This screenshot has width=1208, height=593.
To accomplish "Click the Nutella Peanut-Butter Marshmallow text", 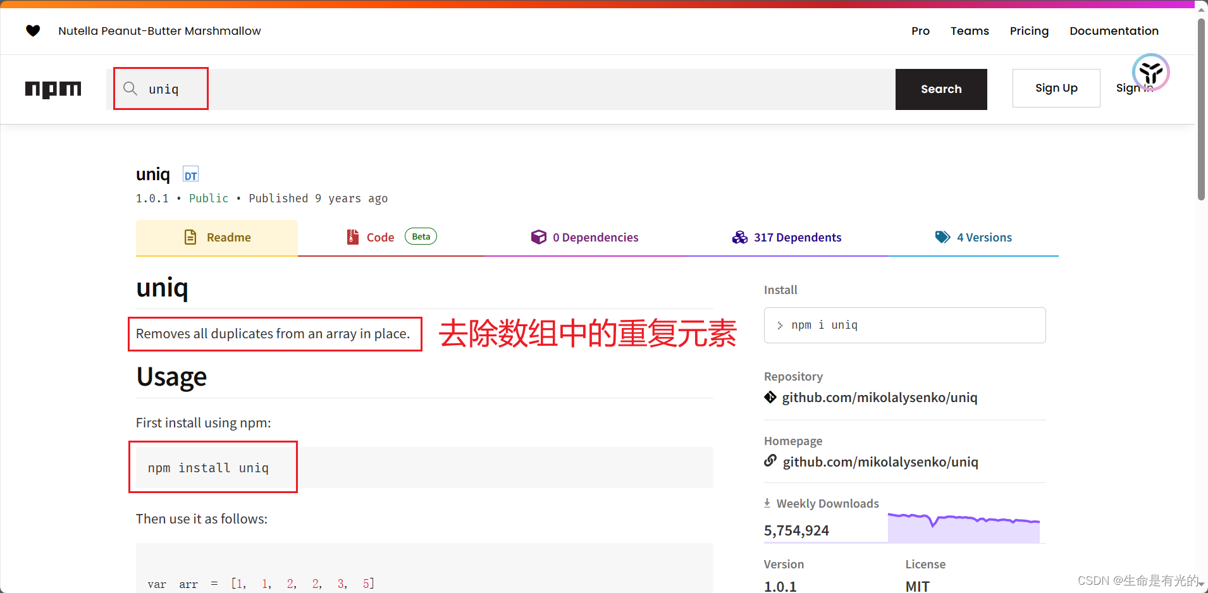I will [x=159, y=31].
